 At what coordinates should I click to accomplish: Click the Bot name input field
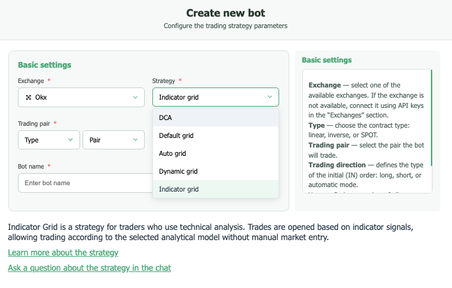(x=83, y=183)
